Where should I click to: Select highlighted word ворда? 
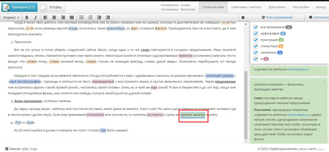73,28
